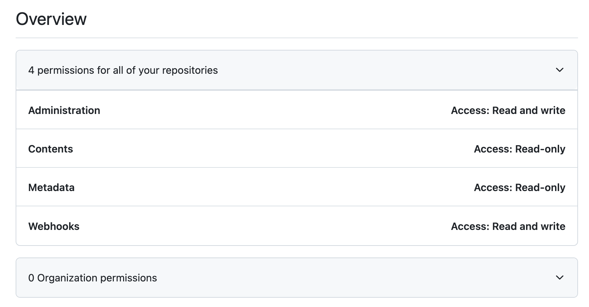Viewport: 589px width, 307px height.
Task: Click the '0 Organization permissions' title text
Action: click(93, 278)
